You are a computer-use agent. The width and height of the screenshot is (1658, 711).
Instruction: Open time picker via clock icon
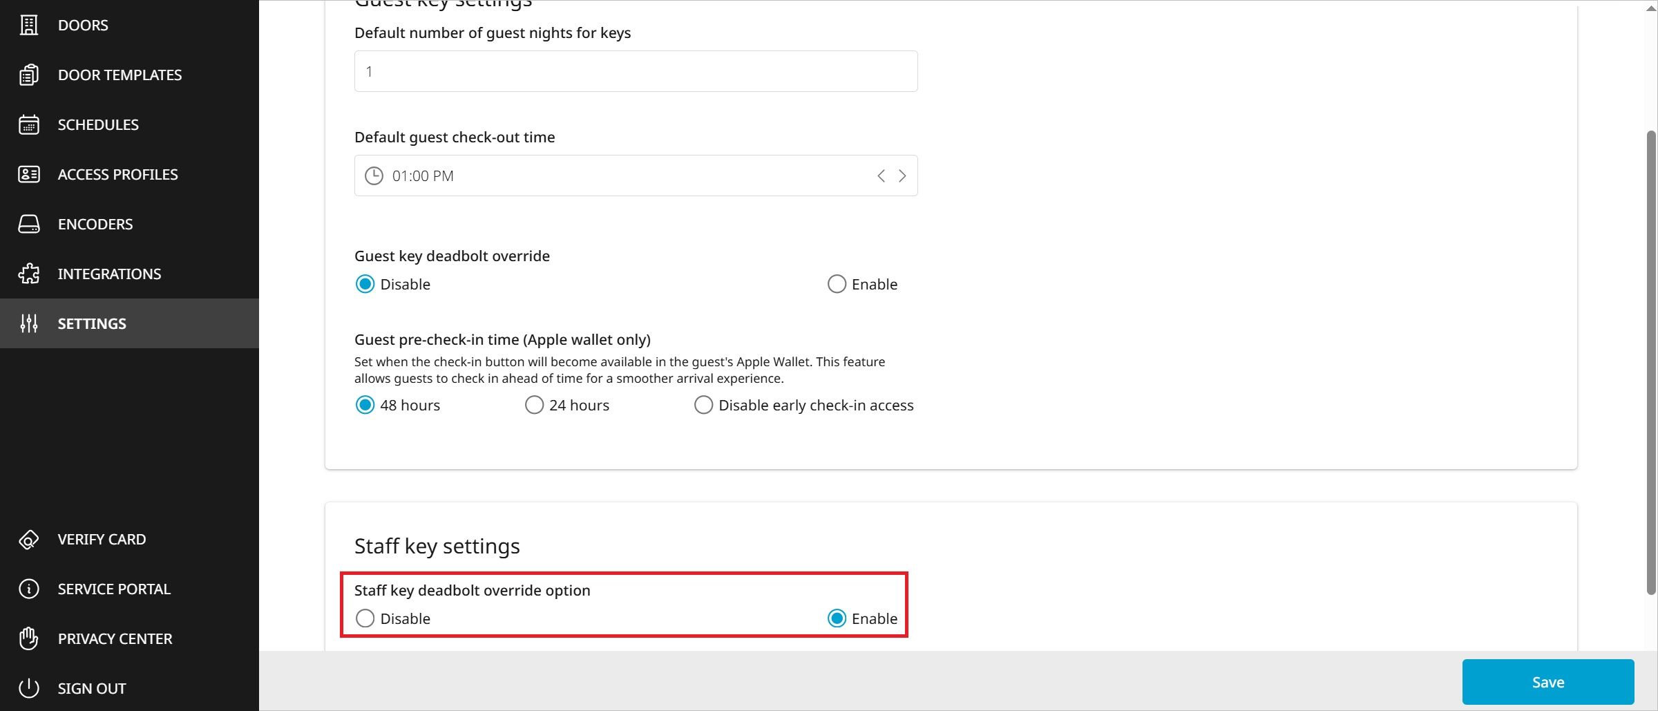374,176
